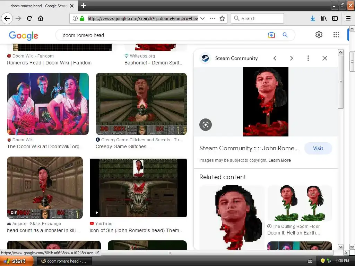The height and width of the screenshot is (266, 355).
Task: Focus the Firefox Search box
Action: pos(258,18)
